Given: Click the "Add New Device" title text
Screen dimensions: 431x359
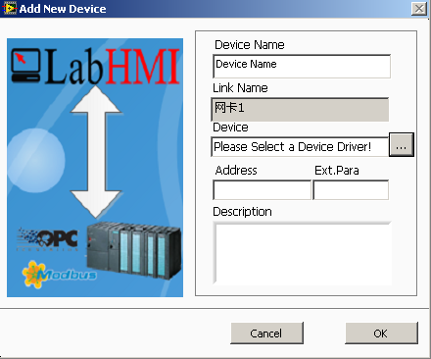Looking at the screenshot, I should [63, 9].
